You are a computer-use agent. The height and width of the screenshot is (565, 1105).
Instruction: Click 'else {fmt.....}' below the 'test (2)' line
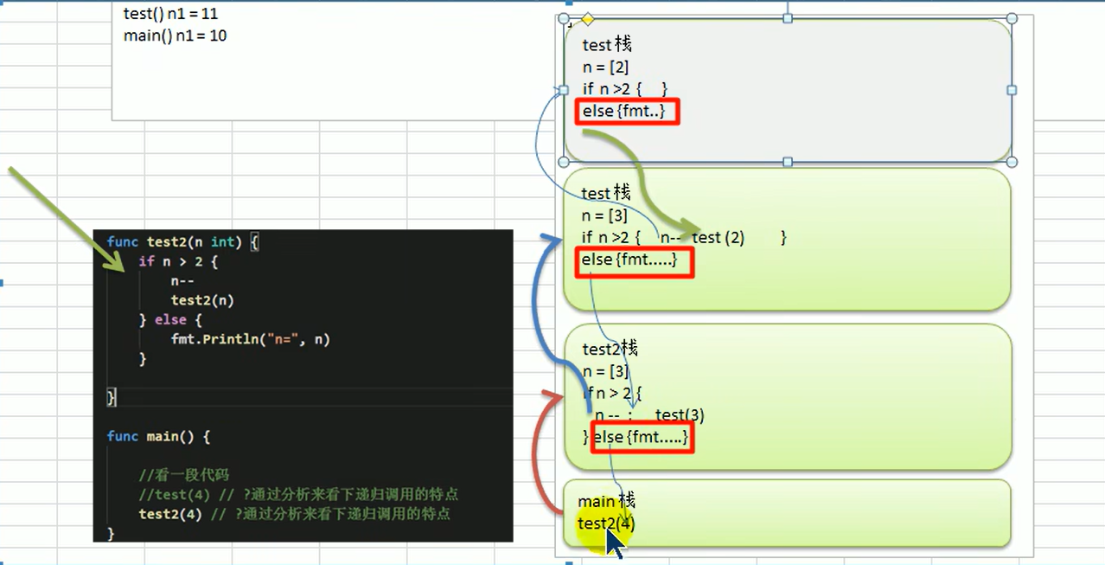click(630, 259)
